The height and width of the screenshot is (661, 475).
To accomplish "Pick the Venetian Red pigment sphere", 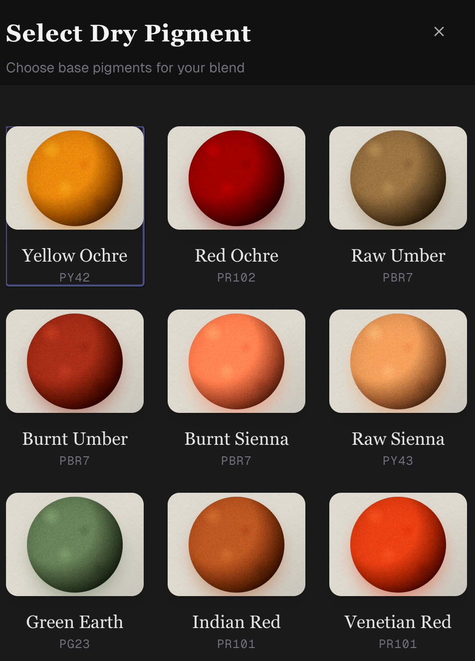I will coord(398,545).
